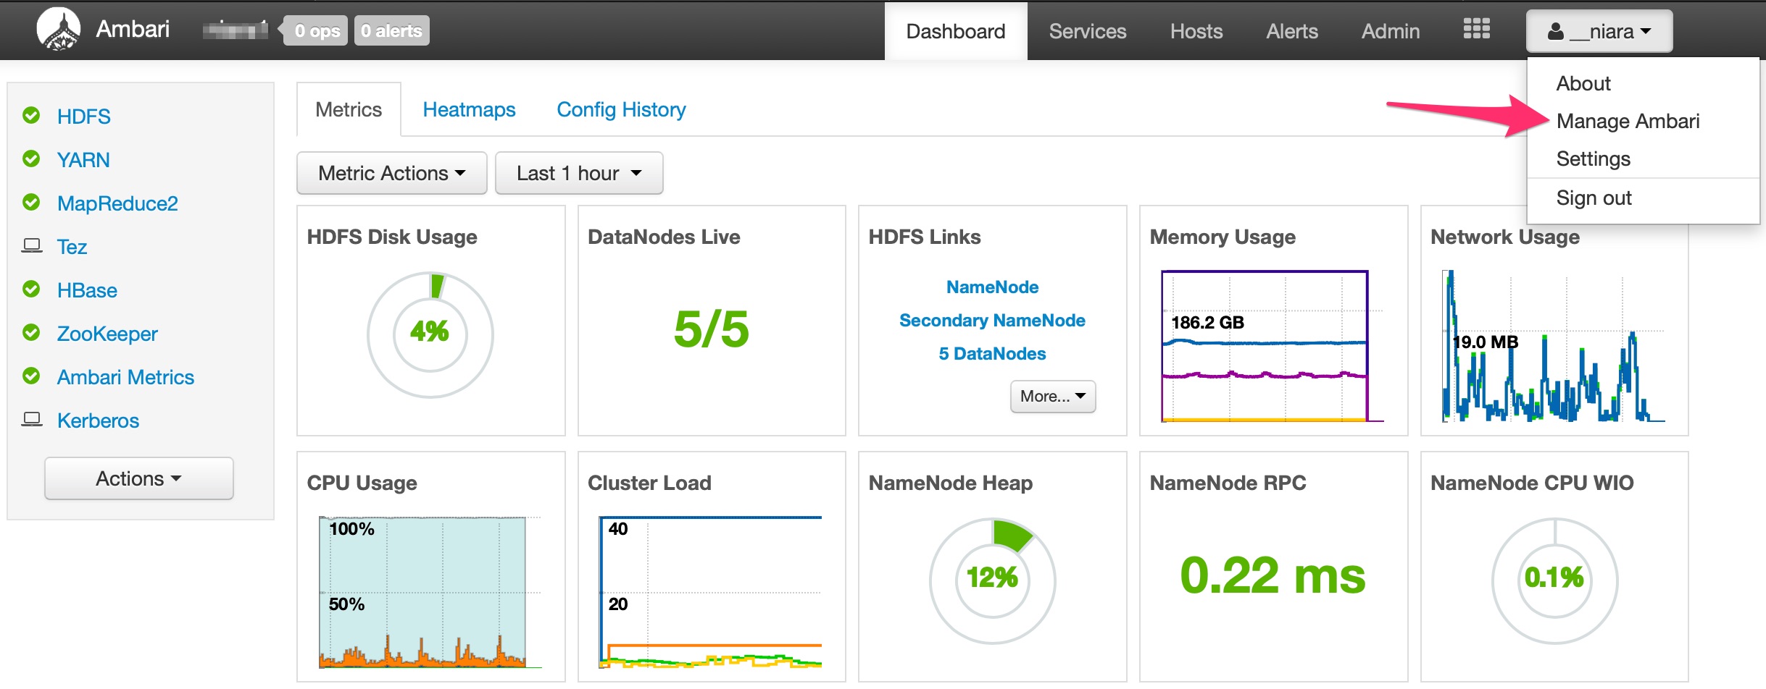The width and height of the screenshot is (1766, 689).
Task: Click the NameNode CPU WIO 0.1% gauge
Action: click(x=1554, y=580)
